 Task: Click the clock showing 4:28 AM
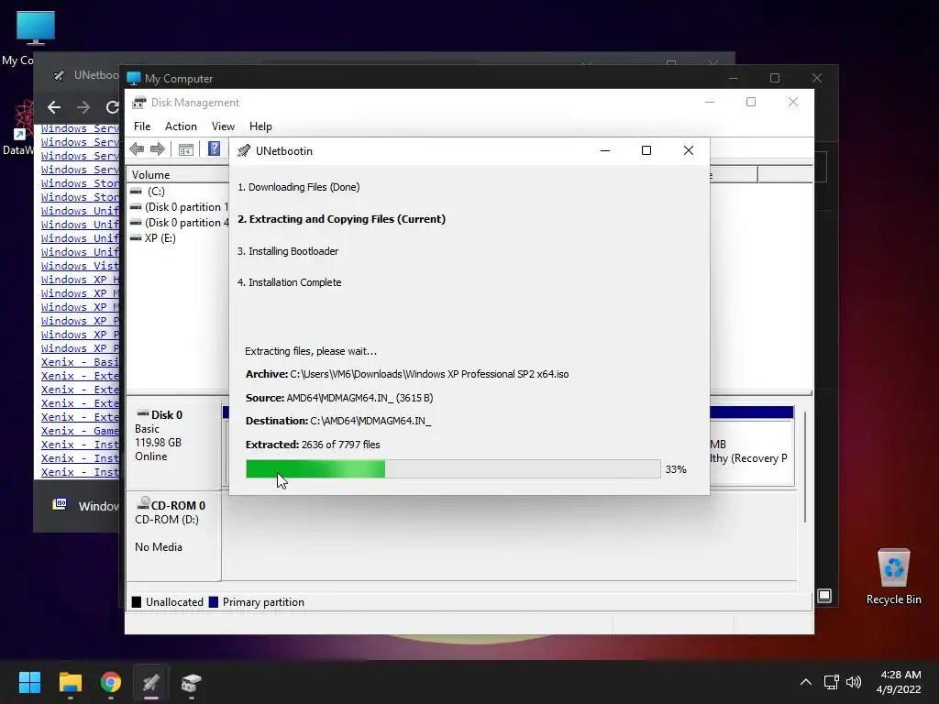[900, 675]
